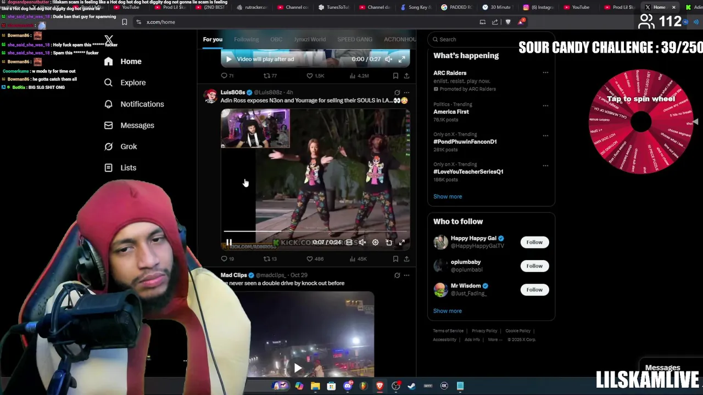Screen dimensions: 703x395
Task: Open Cookie Policy link
Action: 518,331
